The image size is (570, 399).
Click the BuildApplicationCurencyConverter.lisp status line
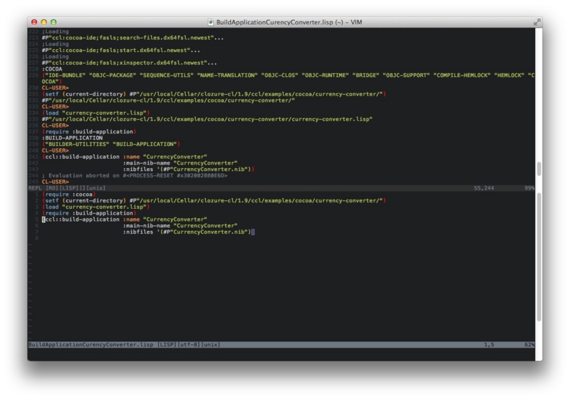(281, 344)
